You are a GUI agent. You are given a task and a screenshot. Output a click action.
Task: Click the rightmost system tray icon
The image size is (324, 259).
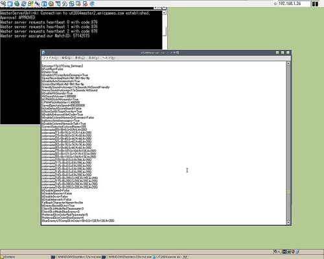pyautogui.click(x=297, y=251)
